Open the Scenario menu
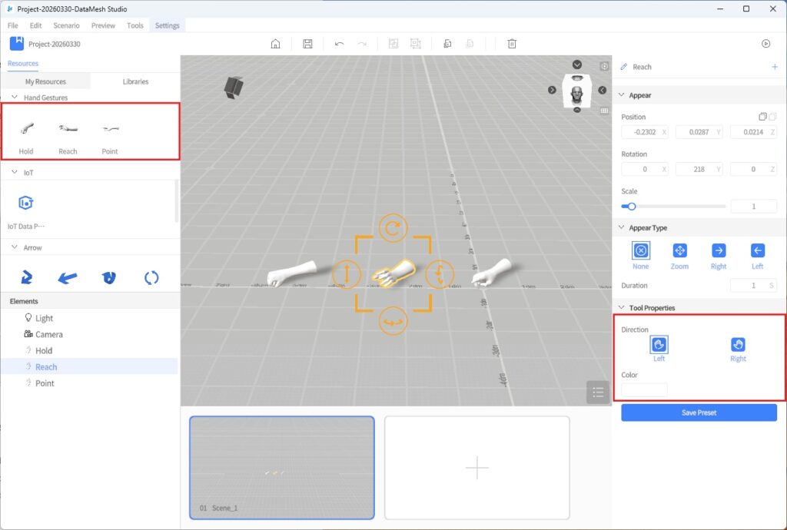This screenshot has height=530, width=787. coord(66,25)
